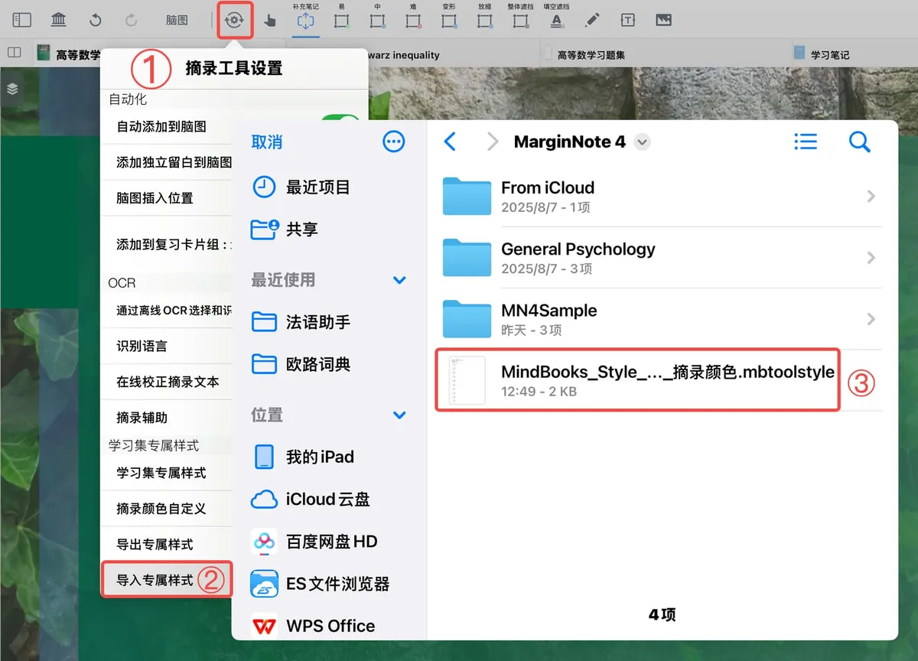Switch to 脑图 mindmap view
918x661 pixels.
coord(177,21)
